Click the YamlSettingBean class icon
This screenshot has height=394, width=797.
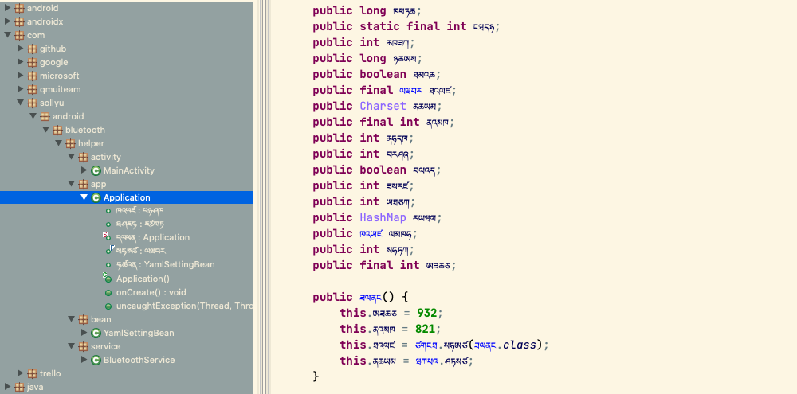(96, 333)
